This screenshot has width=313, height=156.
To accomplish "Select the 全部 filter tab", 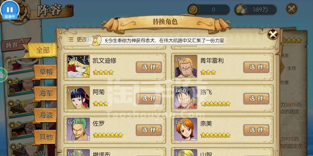I will click(x=43, y=50).
